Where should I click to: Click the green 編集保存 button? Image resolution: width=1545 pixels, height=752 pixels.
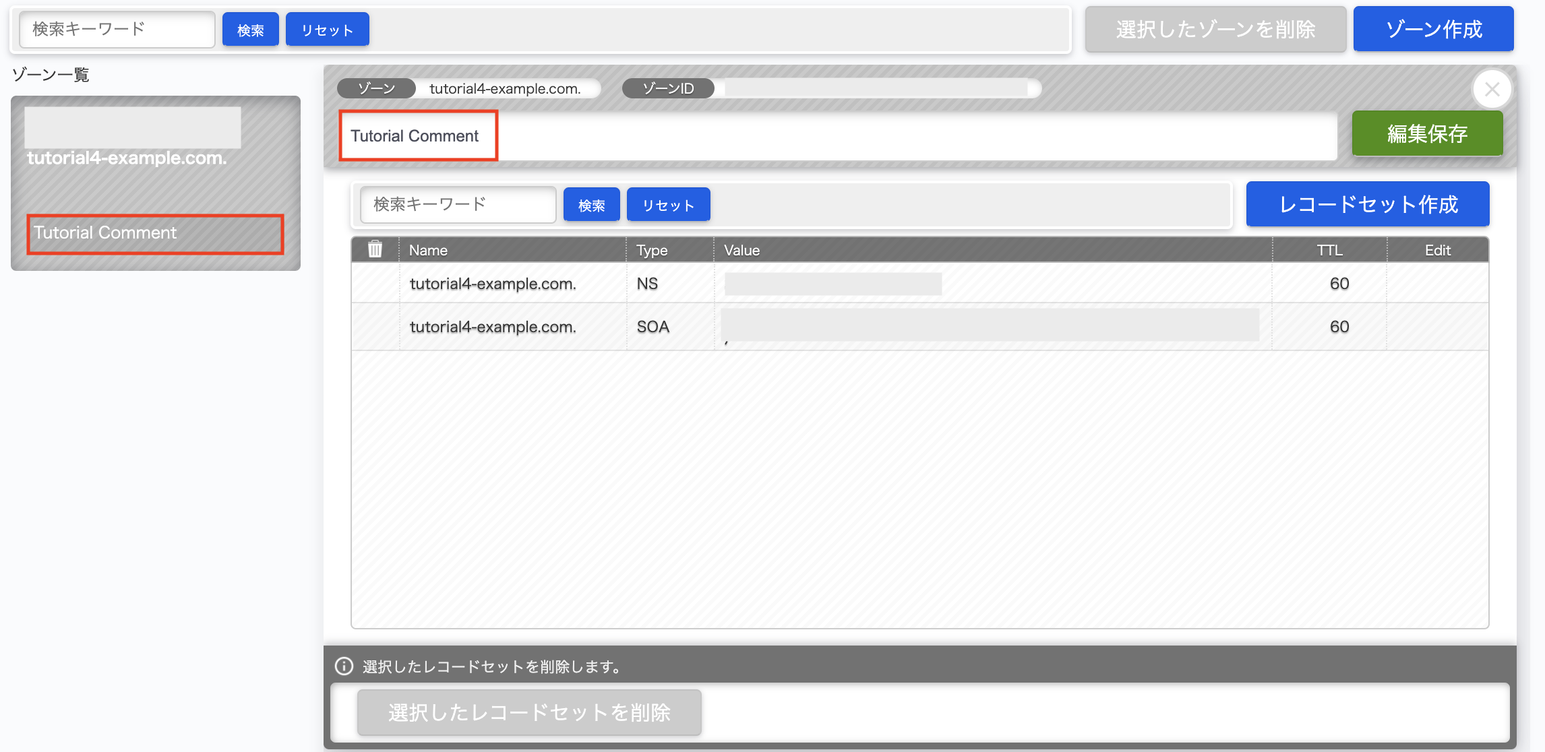(x=1427, y=133)
